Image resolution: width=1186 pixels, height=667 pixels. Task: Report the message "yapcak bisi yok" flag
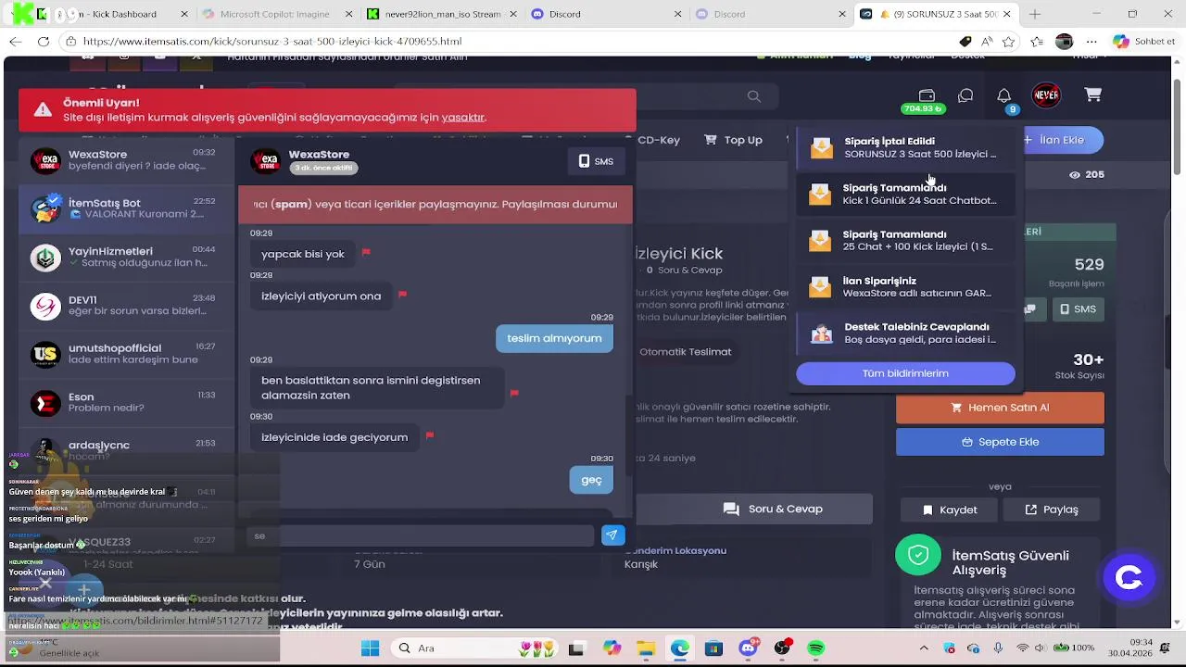pos(366,252)
